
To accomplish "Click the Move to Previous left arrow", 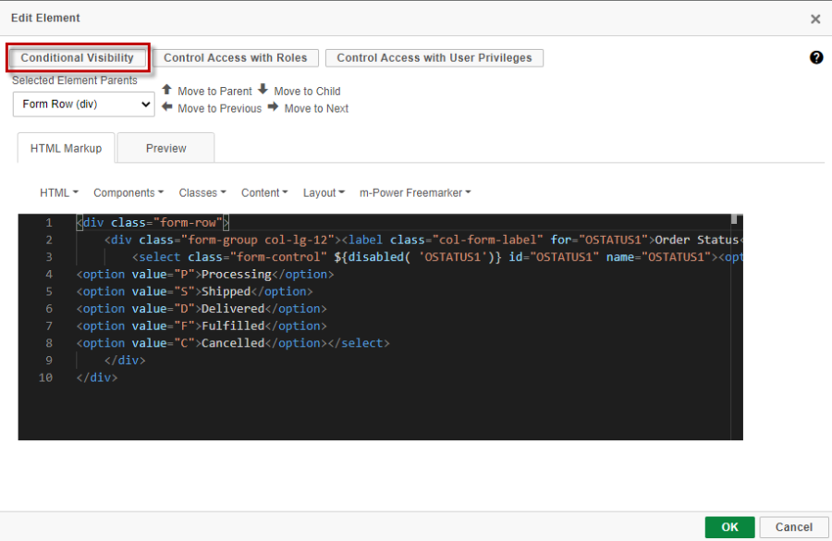I will coord(167,106).
